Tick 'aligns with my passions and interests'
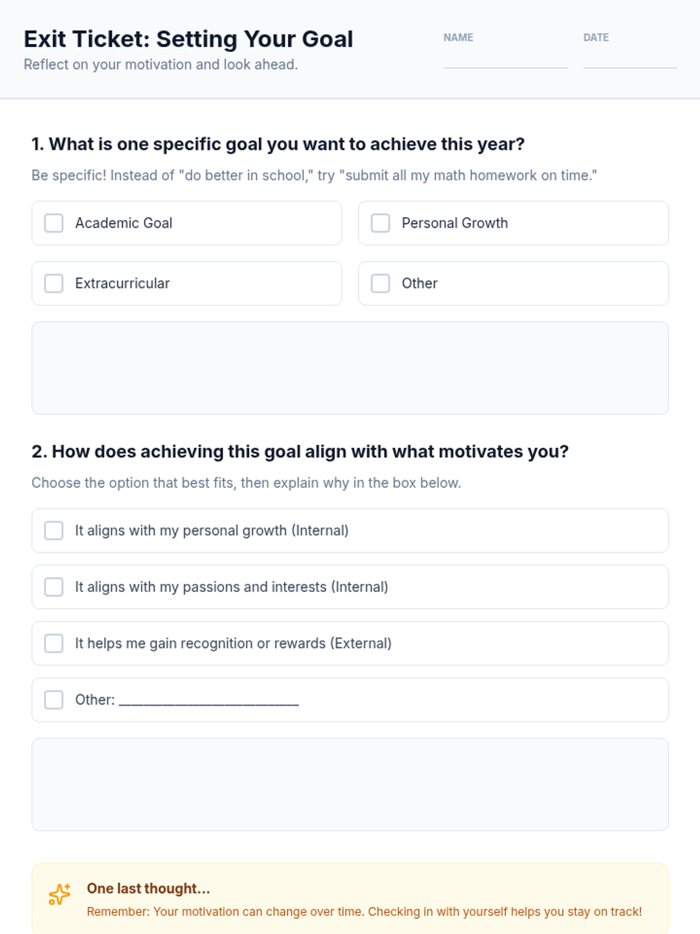Image resolution: width=700 pixels, height=934 pixels. click(54, 587)
